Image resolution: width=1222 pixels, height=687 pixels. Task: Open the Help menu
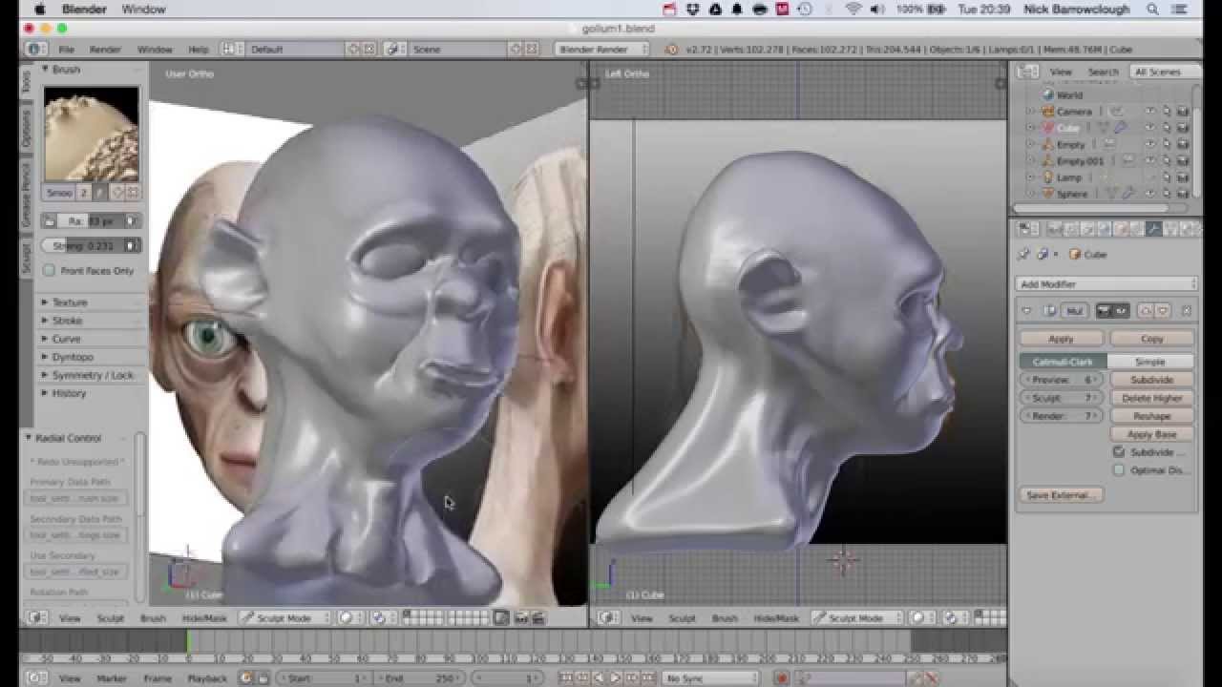198,49
